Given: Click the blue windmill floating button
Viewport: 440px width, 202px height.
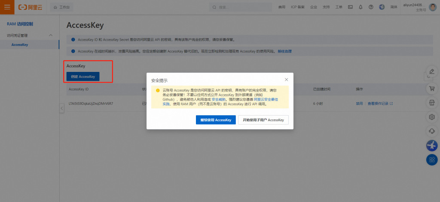Looking at the screenshot, I should 432,145.
